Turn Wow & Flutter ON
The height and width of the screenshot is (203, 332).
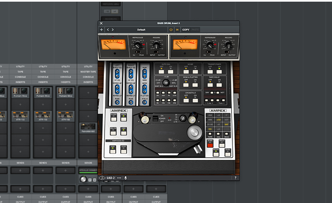[x=195, y=84]
